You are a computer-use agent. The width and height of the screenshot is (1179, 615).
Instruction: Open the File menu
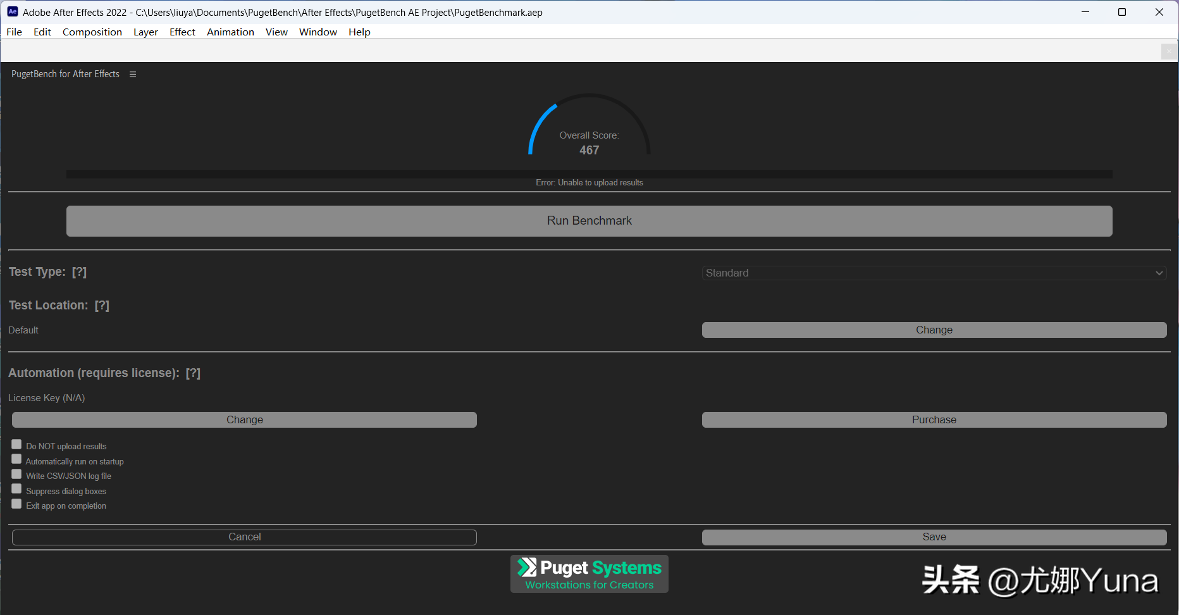[x=14, y=32]
